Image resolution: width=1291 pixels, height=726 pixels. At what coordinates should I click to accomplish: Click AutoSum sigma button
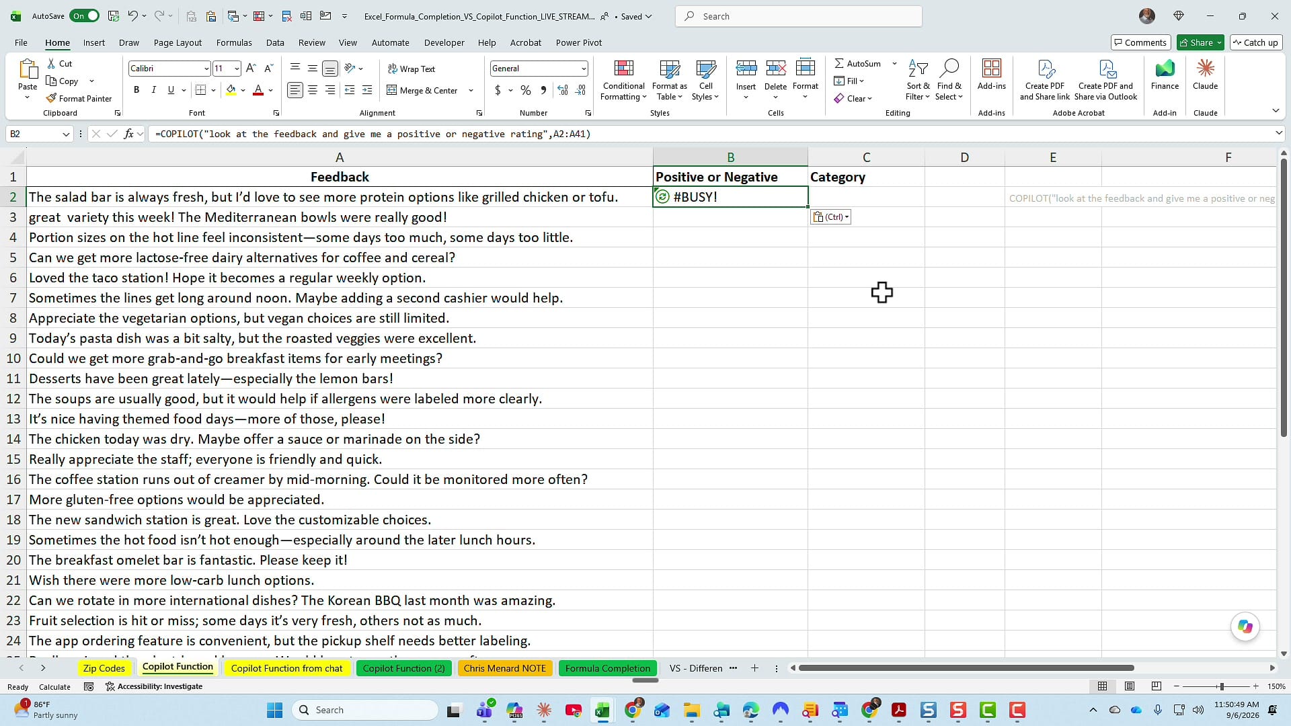(857, 63)
